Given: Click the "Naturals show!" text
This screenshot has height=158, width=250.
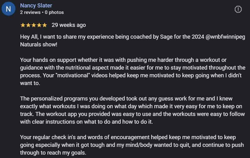Looking at the screenshot, I should pos(38,44).
